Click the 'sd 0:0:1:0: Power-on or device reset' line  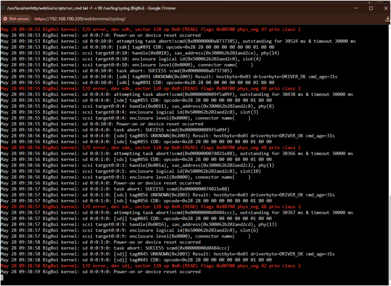click(x=100, y=242)
